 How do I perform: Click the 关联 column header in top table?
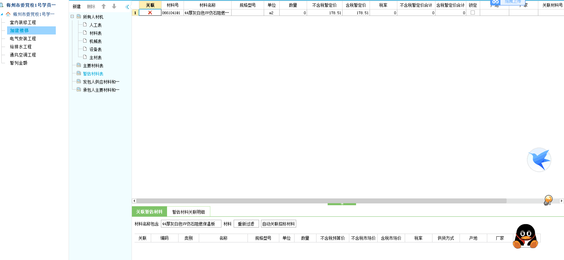pos(150,5)
